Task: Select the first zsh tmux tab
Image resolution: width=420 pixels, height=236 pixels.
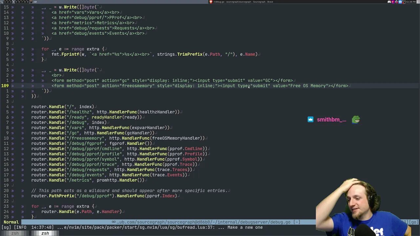Action: [x=15, y=233]
